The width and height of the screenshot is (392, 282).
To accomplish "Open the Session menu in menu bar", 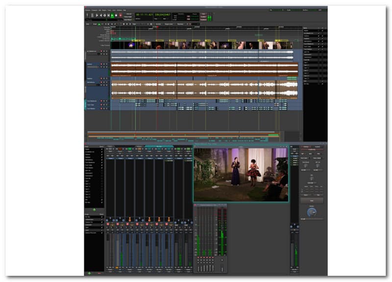I will click(x=88, y=10).
